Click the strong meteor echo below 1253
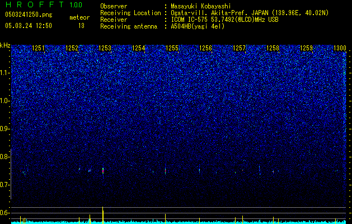This screenshot has height=224, width=352. coord(103,171)
